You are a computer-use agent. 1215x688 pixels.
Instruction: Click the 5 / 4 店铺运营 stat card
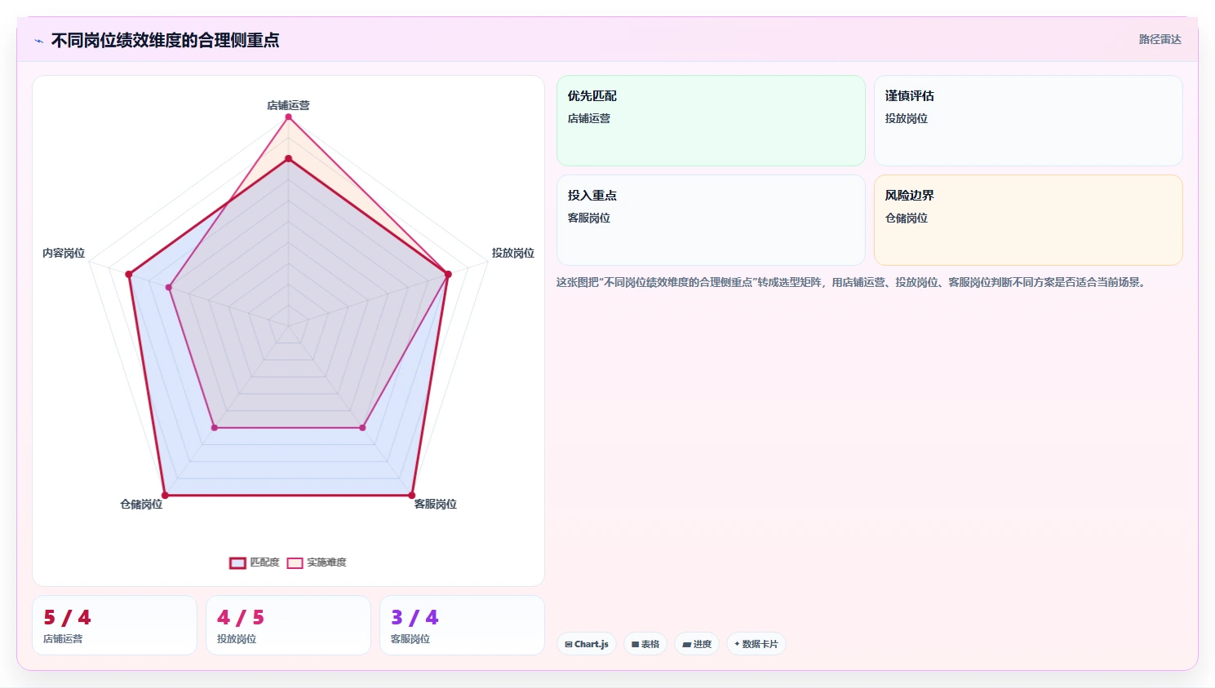[114, 625]
